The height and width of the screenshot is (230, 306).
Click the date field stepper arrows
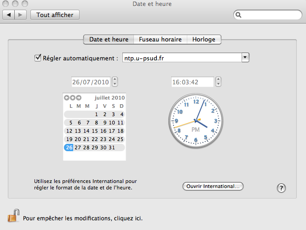tap(115, 82)
